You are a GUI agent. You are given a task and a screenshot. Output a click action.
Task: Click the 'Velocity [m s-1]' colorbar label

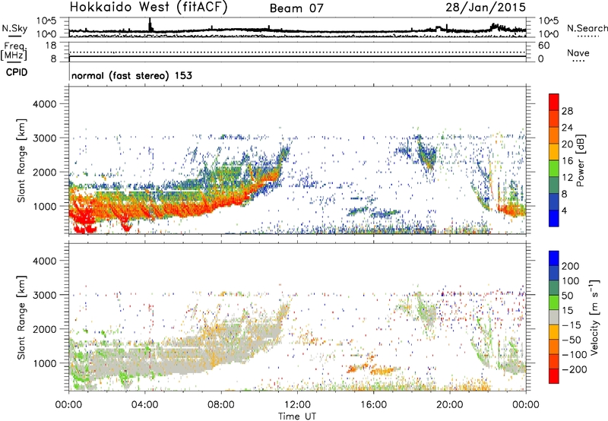click(x=595, y=317)
